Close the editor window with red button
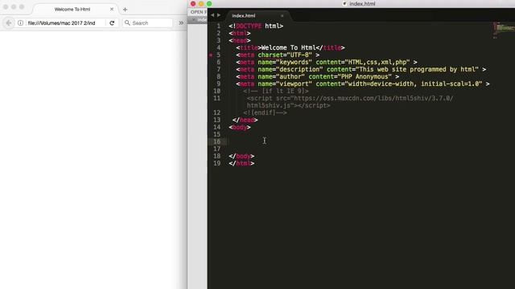 click(193, 3)
